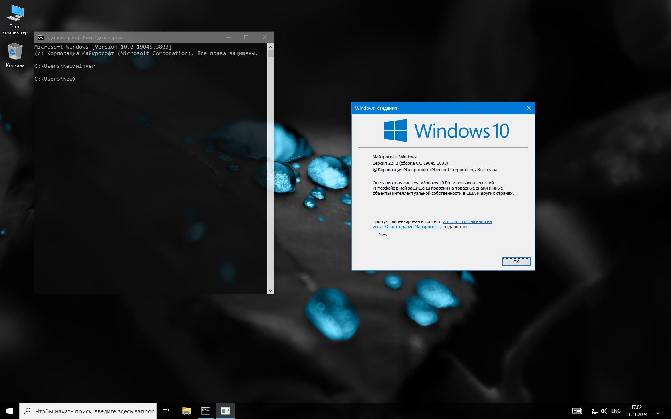The width and height of the screenshot is (671, 419).
Task: Click the Command Prompt scrollbar down arrow
Action: (270, 291)
